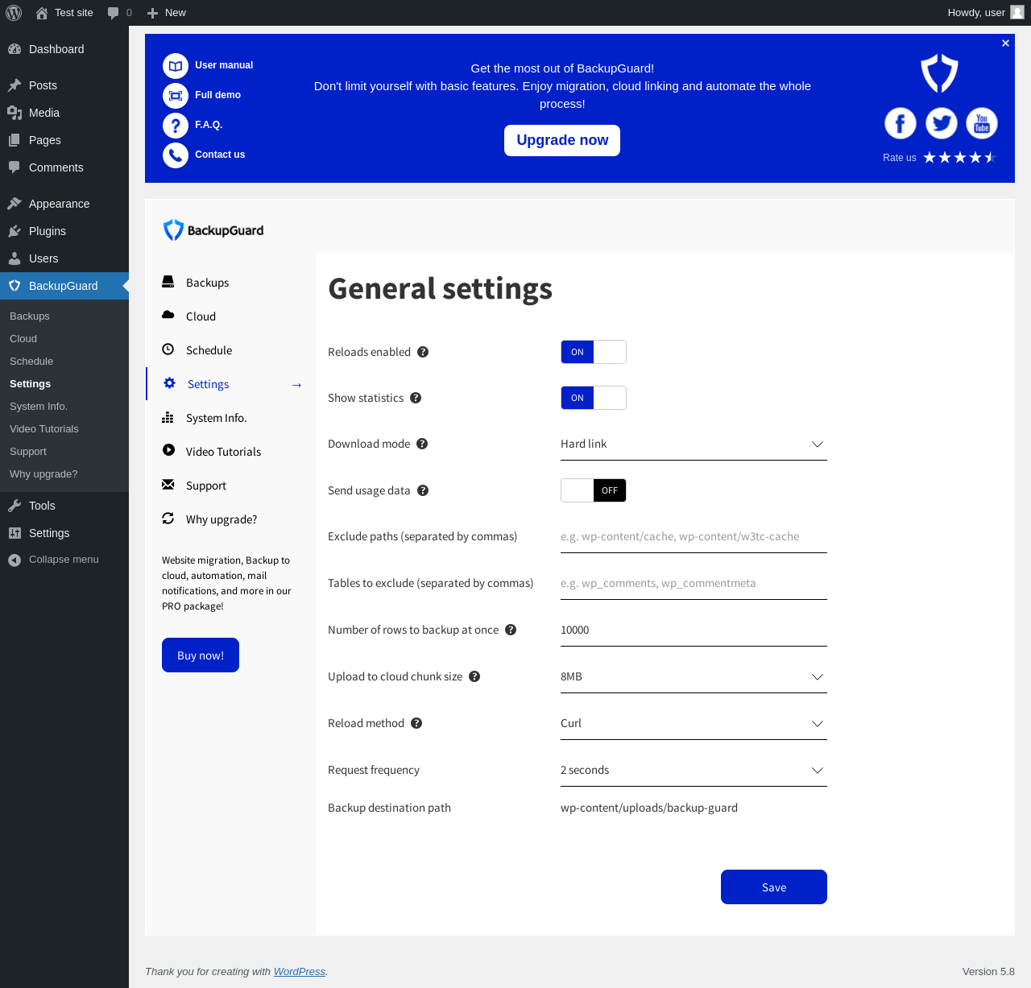This screenshot has height=988, width=1031.
Task: Click the Contact us phone icon
Action: pos(176,155)
